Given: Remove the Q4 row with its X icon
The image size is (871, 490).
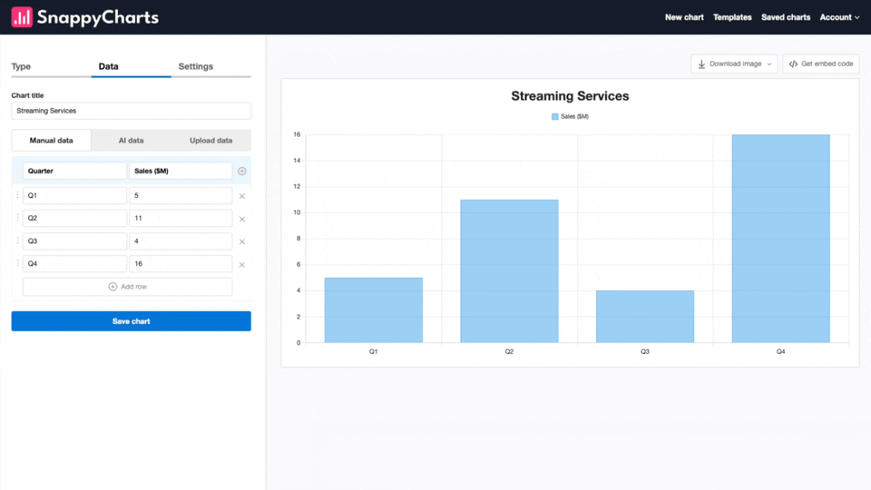Looking at the screenshot, I should tap(241, 264).
